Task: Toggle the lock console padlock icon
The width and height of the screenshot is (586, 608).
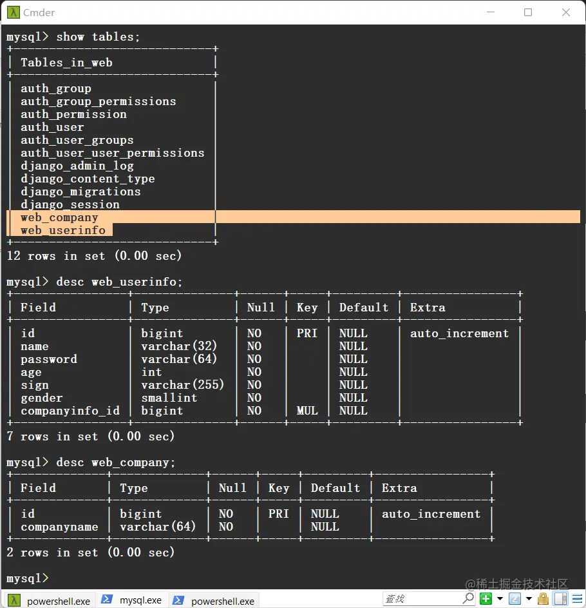Action: click(x=543, y=599)
